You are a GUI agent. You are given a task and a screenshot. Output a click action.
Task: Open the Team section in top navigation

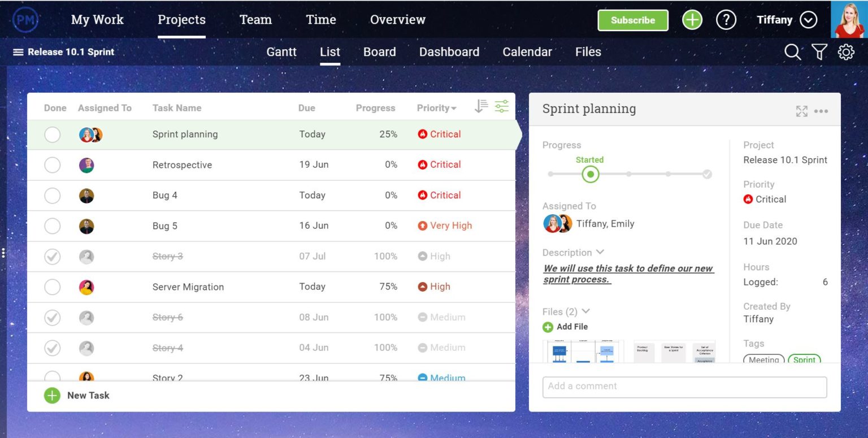click(255, 19)
